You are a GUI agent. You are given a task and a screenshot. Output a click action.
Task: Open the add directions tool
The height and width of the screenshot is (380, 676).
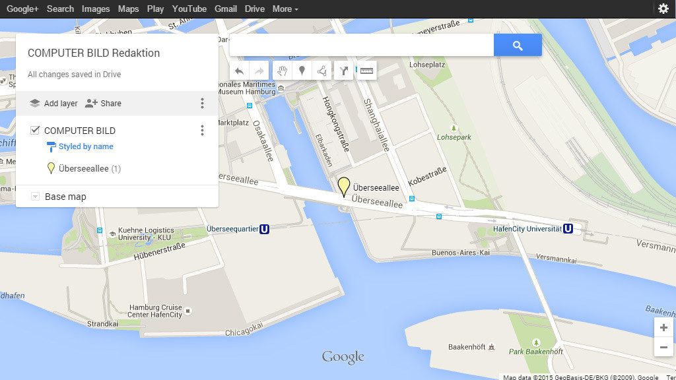[x=343, y=70]
